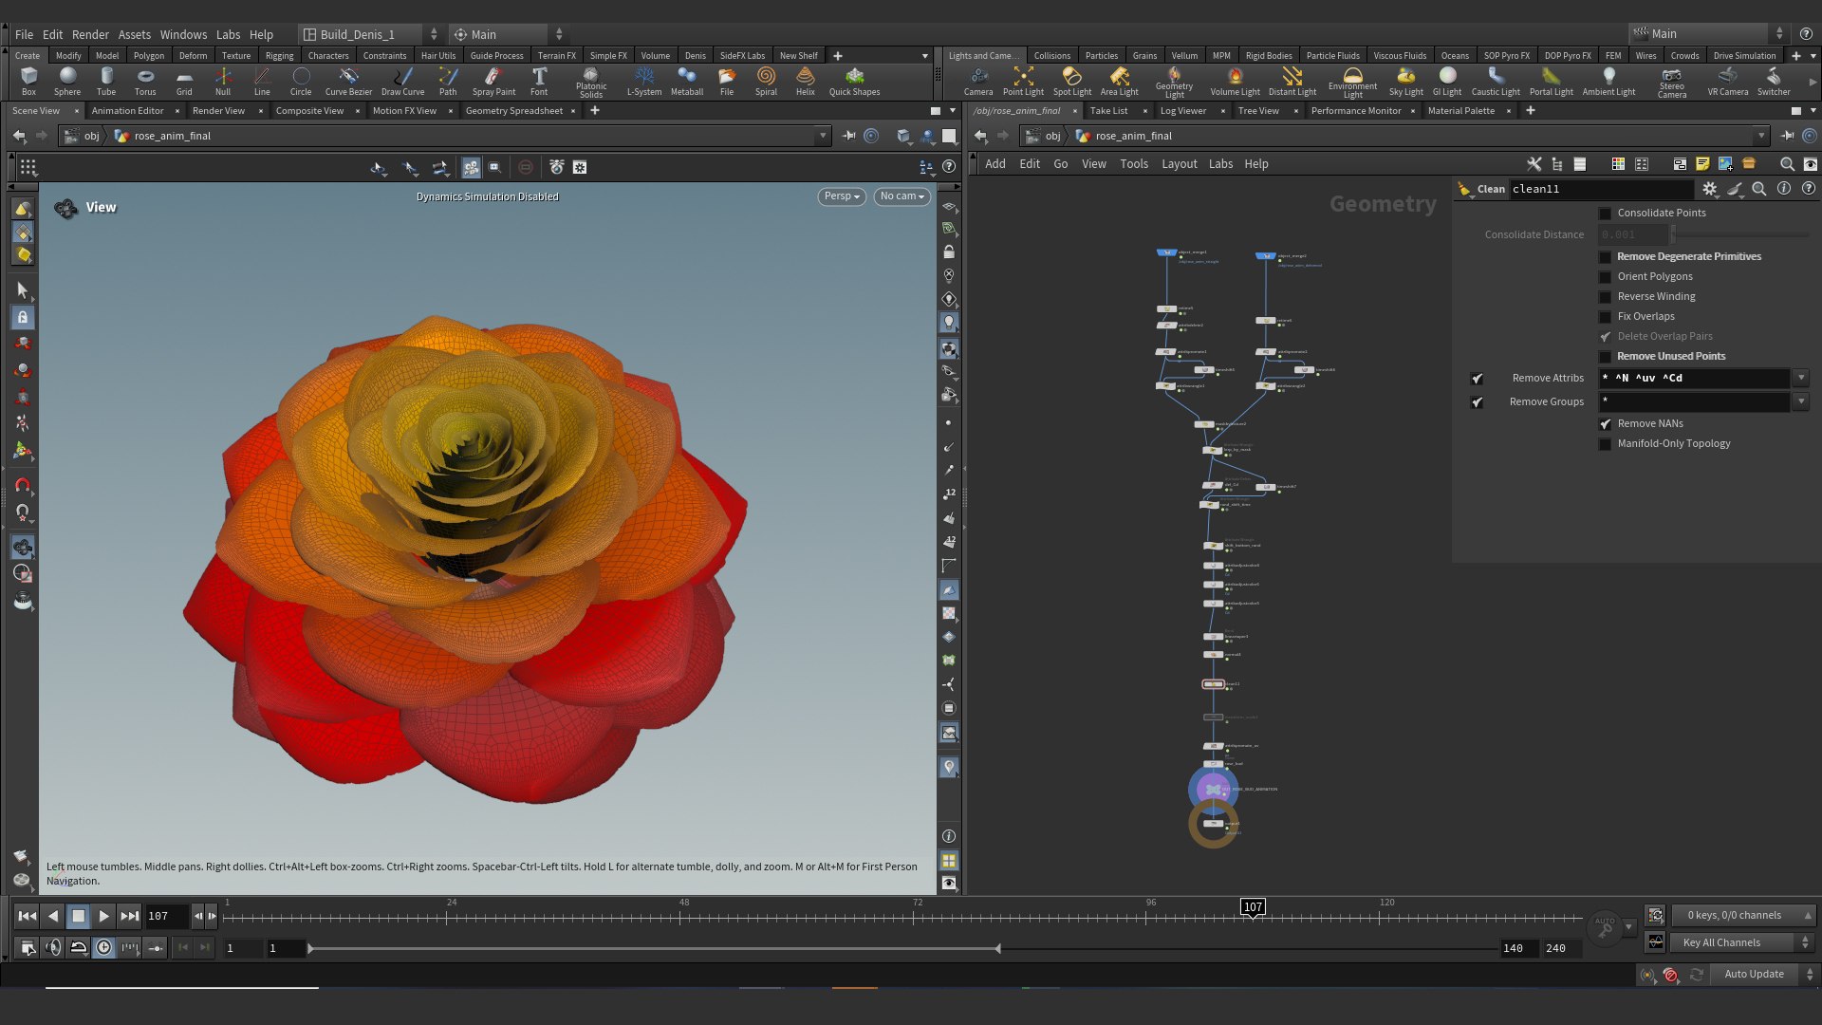Create a Box from the shelf
Viewport: 1822px width, 1025px height.
(28, 81)
